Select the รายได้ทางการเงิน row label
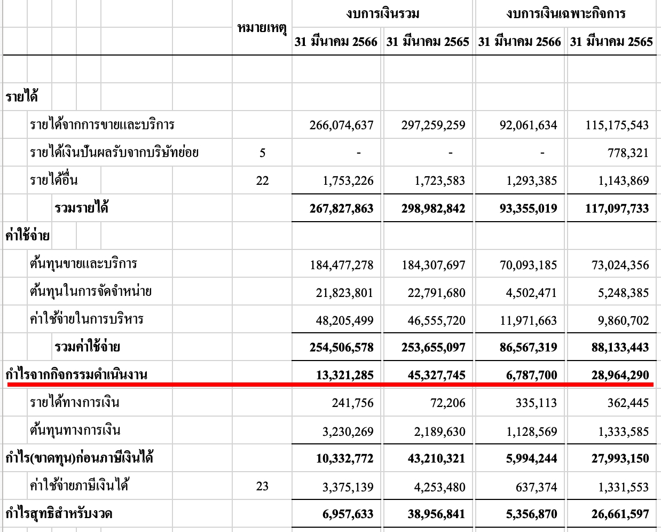The width and height of the screenshot is (661, 532). click(x=75, y=402)
